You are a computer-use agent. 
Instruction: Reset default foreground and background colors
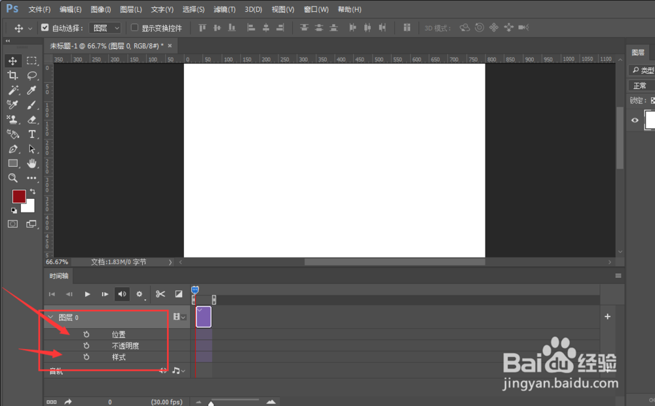[14, 211]
